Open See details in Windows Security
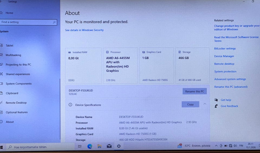The height and width of the screenshot is (153, 260). (x=84, y=30)
